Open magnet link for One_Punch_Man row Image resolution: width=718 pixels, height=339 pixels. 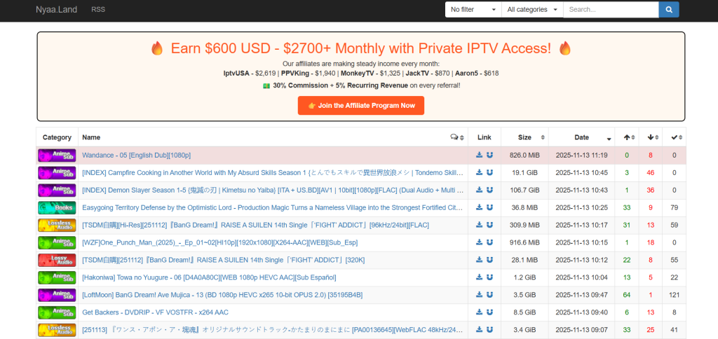489,242
